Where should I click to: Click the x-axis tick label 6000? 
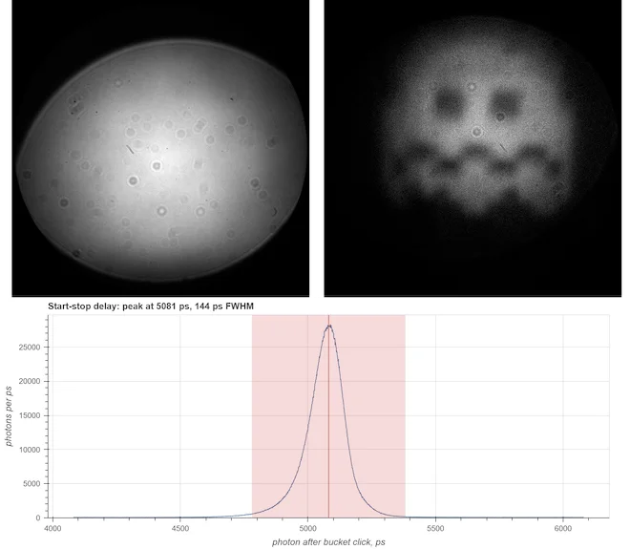tap(563, 528)
